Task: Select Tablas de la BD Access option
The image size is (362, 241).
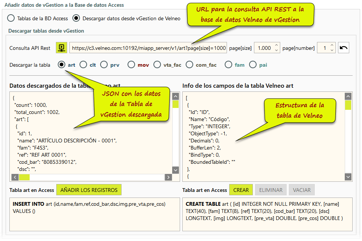Action: coord(11,18)
